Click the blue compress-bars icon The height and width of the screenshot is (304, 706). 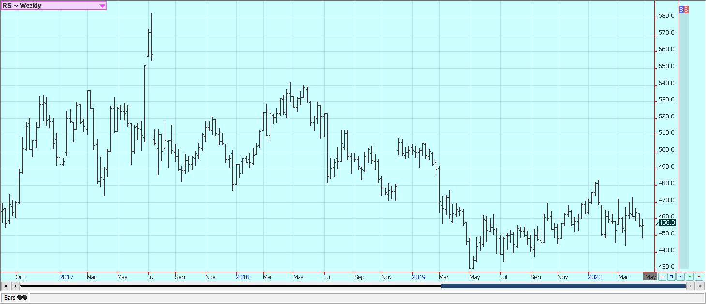point(680,277)
